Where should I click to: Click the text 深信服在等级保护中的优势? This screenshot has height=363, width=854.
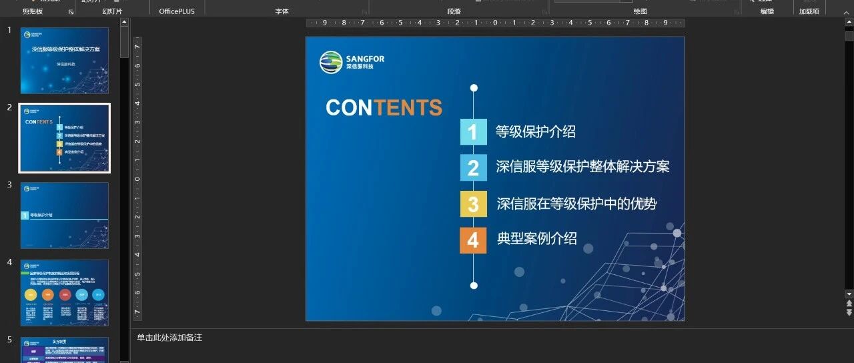[x=577, y=204]
